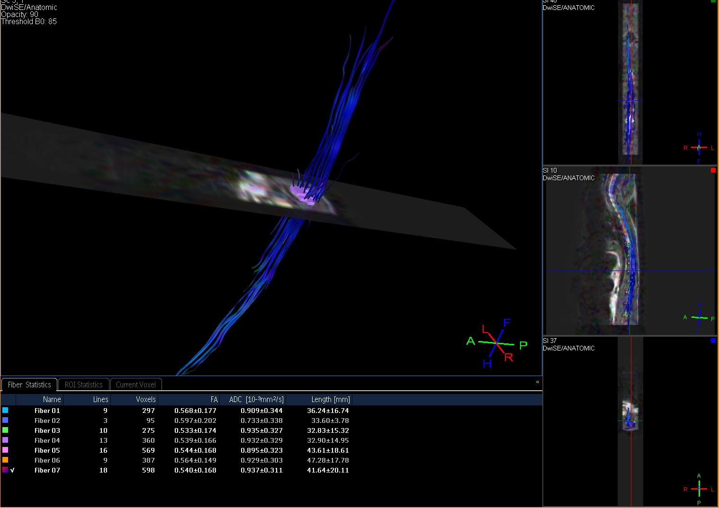Image resolution: width=719 pixels, height=508 pixels.
Task: Click the sagittal view orientation marker
Action: click(x=699, y=317)
